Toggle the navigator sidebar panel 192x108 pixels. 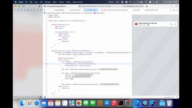pyautogui.click(x=23, y=6)
